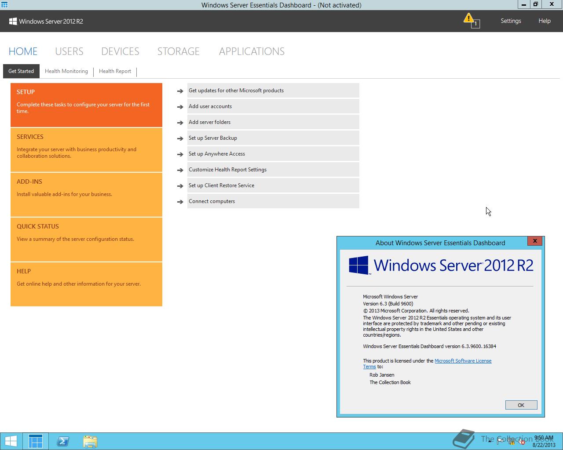Open the Microsoft Software License Terms link
Screen dimensions: 563x450
pyautogui.click(x=463, y=361)
